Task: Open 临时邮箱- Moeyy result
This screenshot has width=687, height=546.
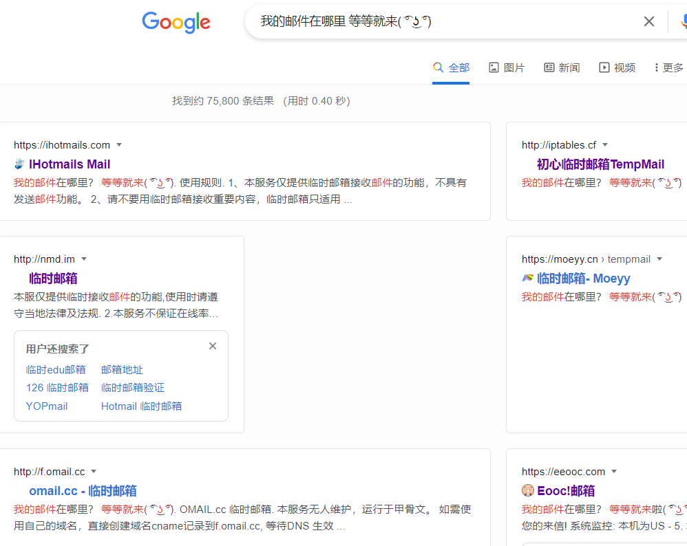Action: click(583, 279)
